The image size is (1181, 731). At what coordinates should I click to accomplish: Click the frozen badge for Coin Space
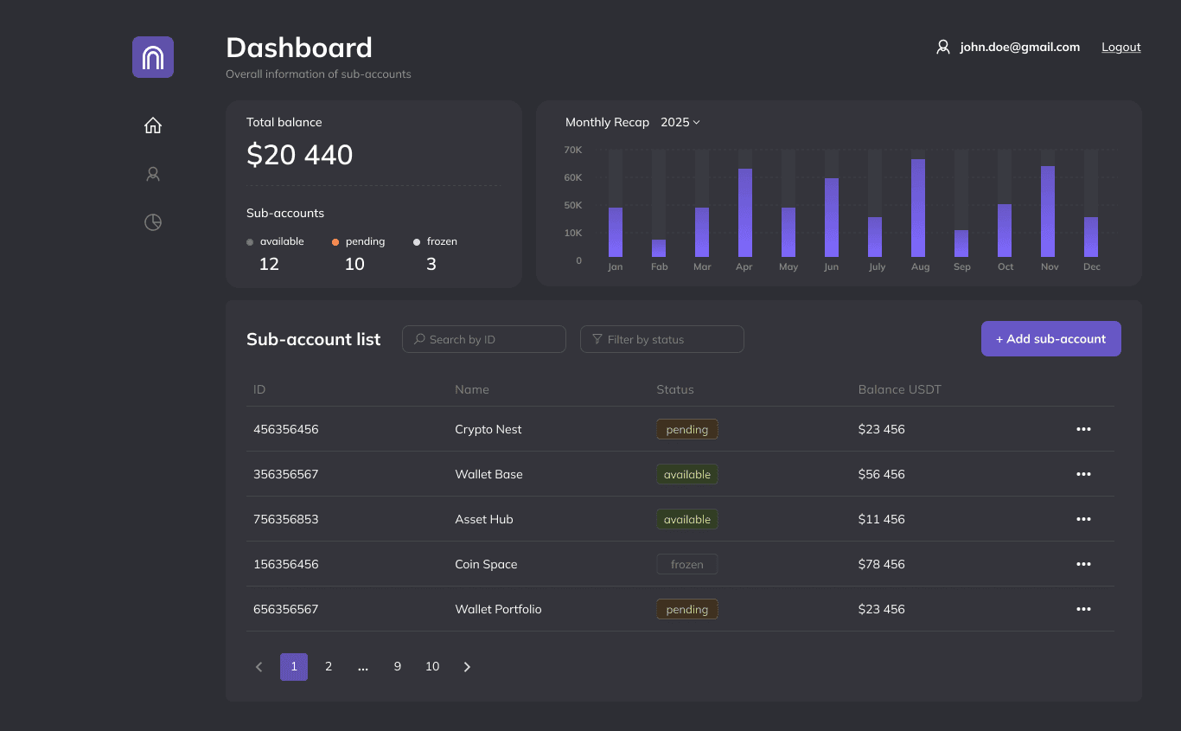[x=687, y=564]
